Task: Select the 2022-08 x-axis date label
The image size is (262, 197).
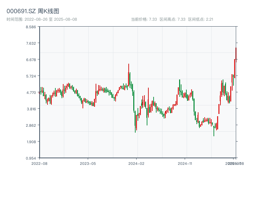Action: [x=39, y=163]
